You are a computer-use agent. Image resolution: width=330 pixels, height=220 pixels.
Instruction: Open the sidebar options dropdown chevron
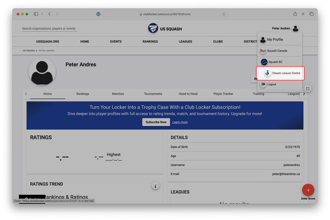(x=42, y=14)
